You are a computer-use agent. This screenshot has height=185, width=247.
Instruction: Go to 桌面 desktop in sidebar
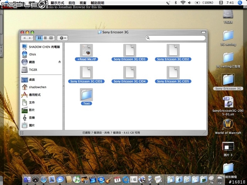(x=28, y=80)
